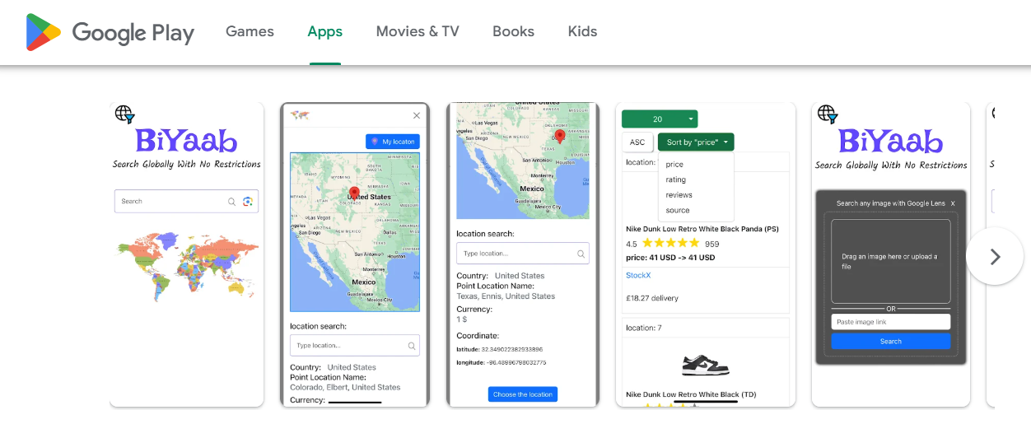Click the Drag an image upload area

coord(891,261)
